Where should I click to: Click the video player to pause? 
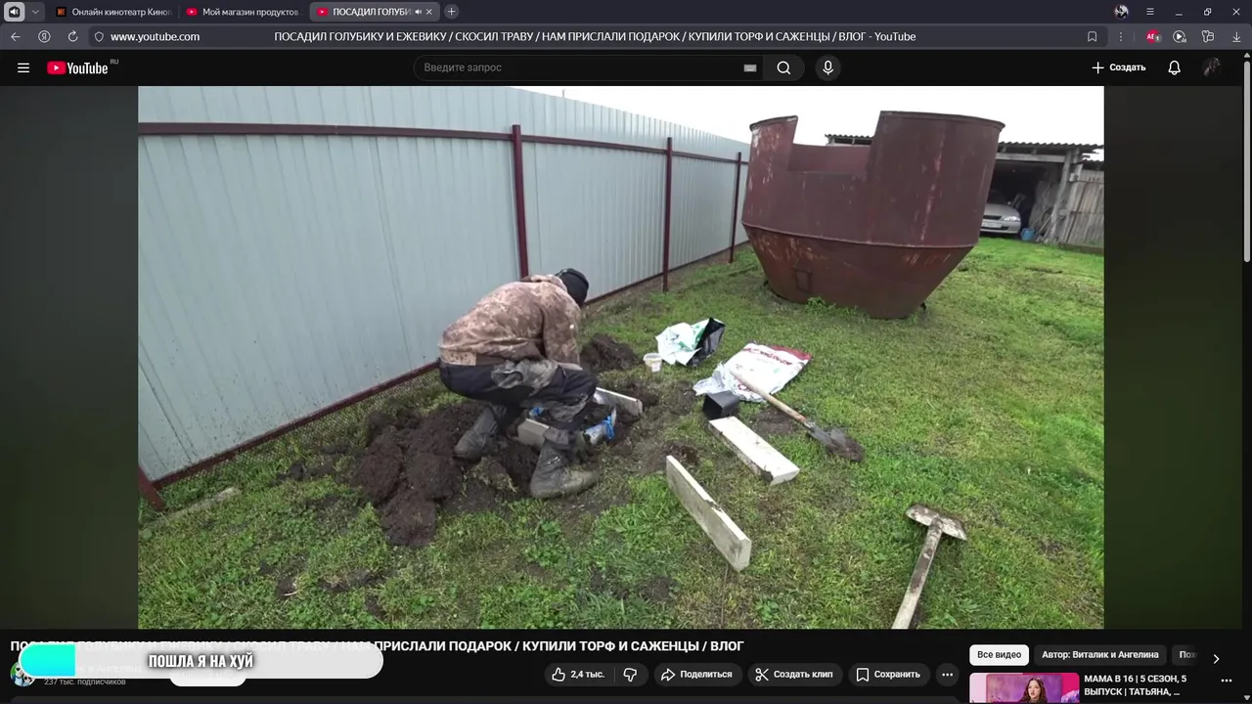click(620, 357)
